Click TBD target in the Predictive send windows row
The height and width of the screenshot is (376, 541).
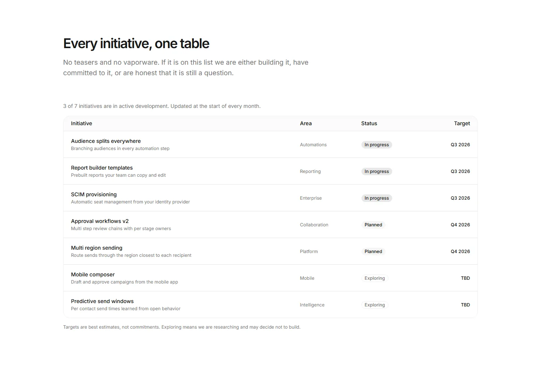pyautogui.click(x=465, y=305)
